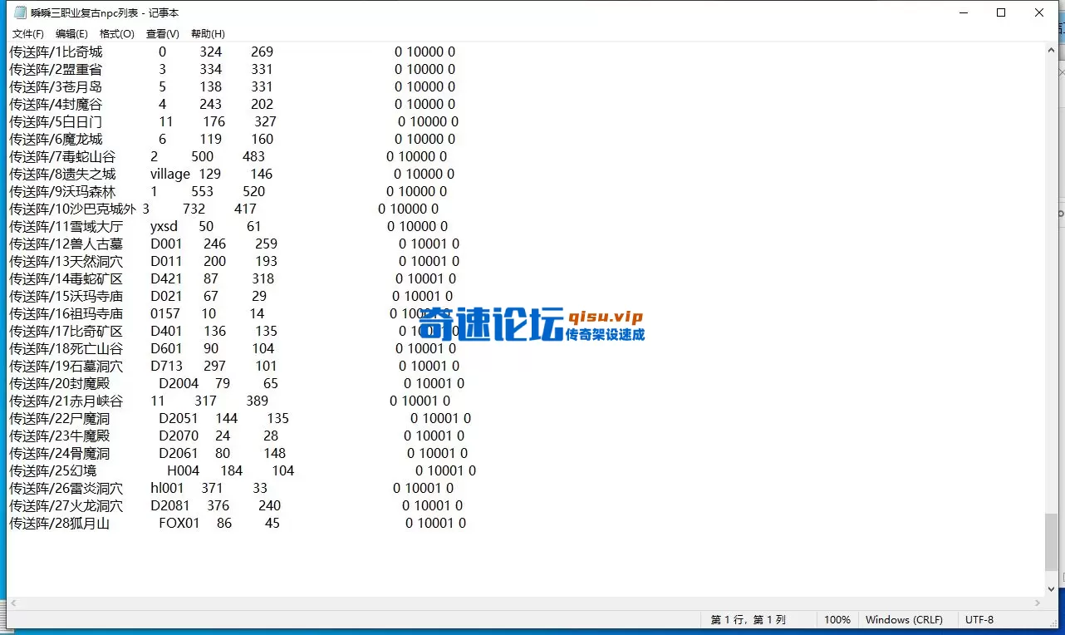Click the UTF-8 encoding indicator

(x=979, y=619)
